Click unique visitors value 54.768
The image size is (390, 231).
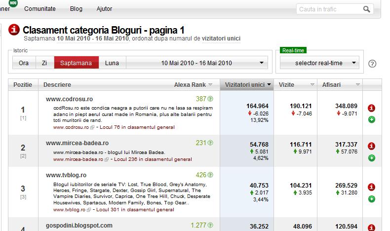pos(259,145)
